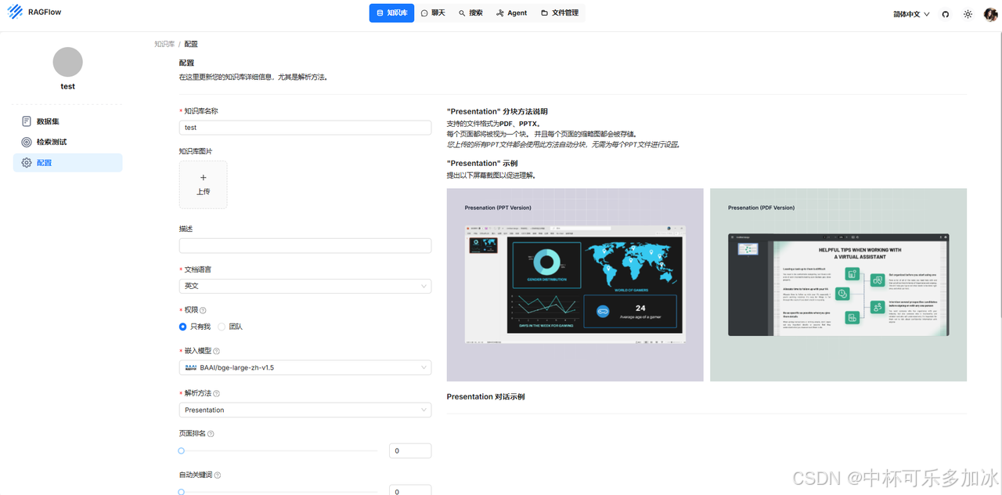Switch to the 聊天 tab
Screen dimensions: 1002x495
(433, 13)
